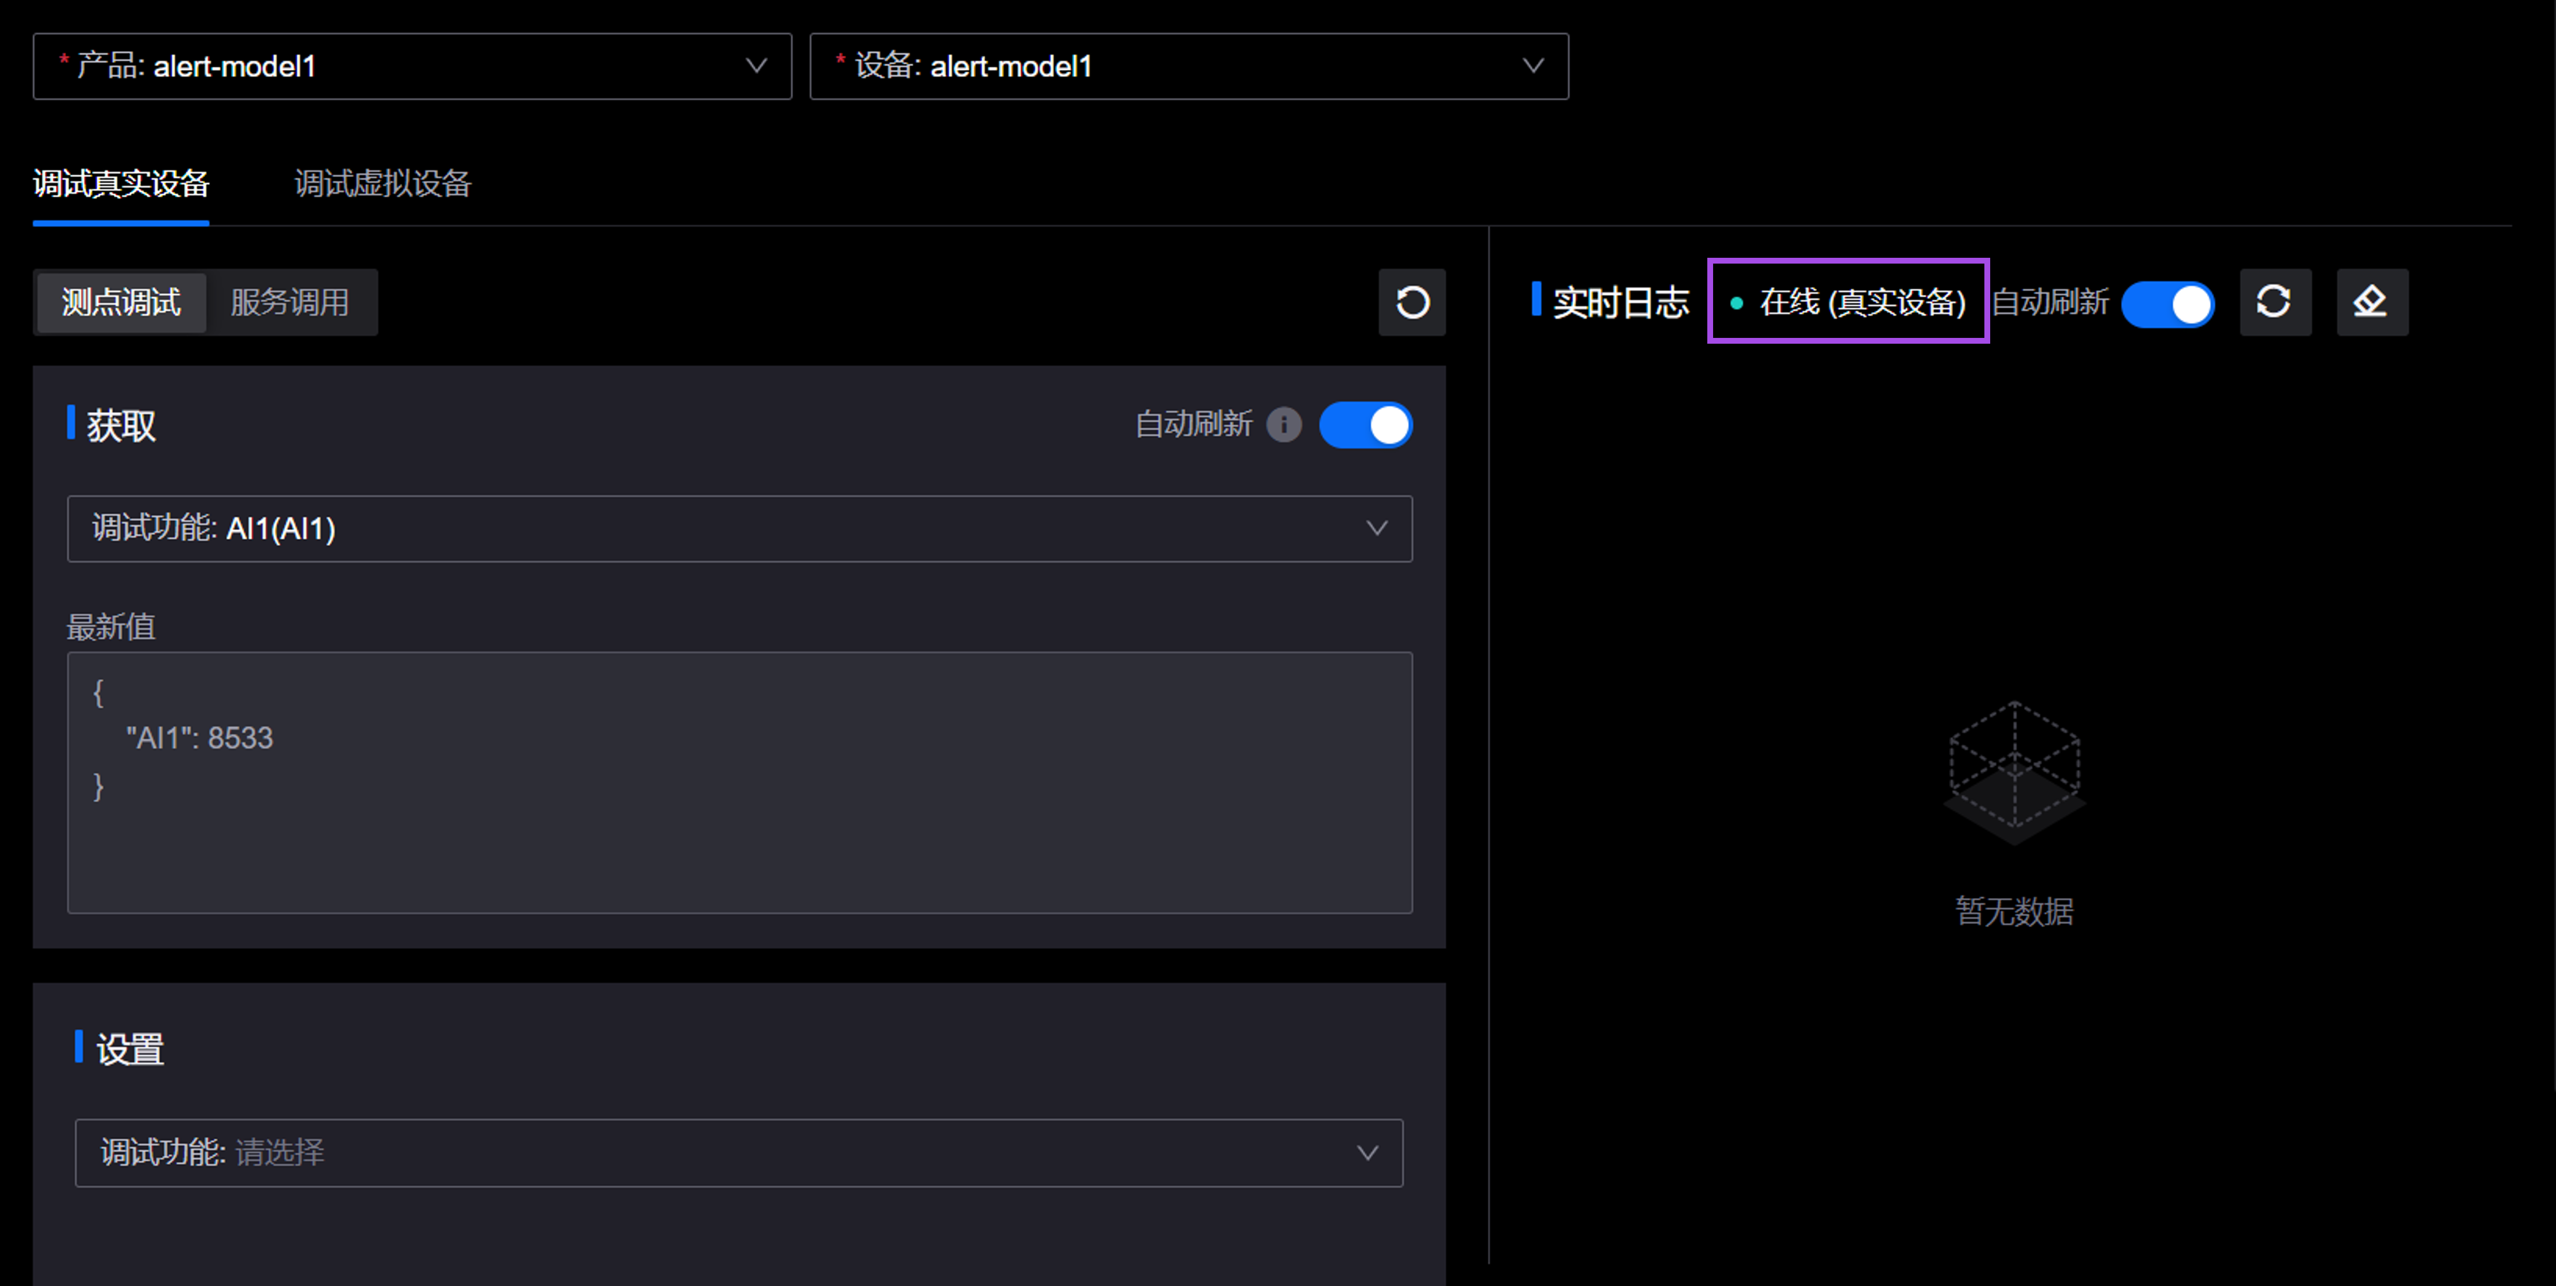
Task: Clear logs with the eraser icon
Action: click(x=2371, y=302)
